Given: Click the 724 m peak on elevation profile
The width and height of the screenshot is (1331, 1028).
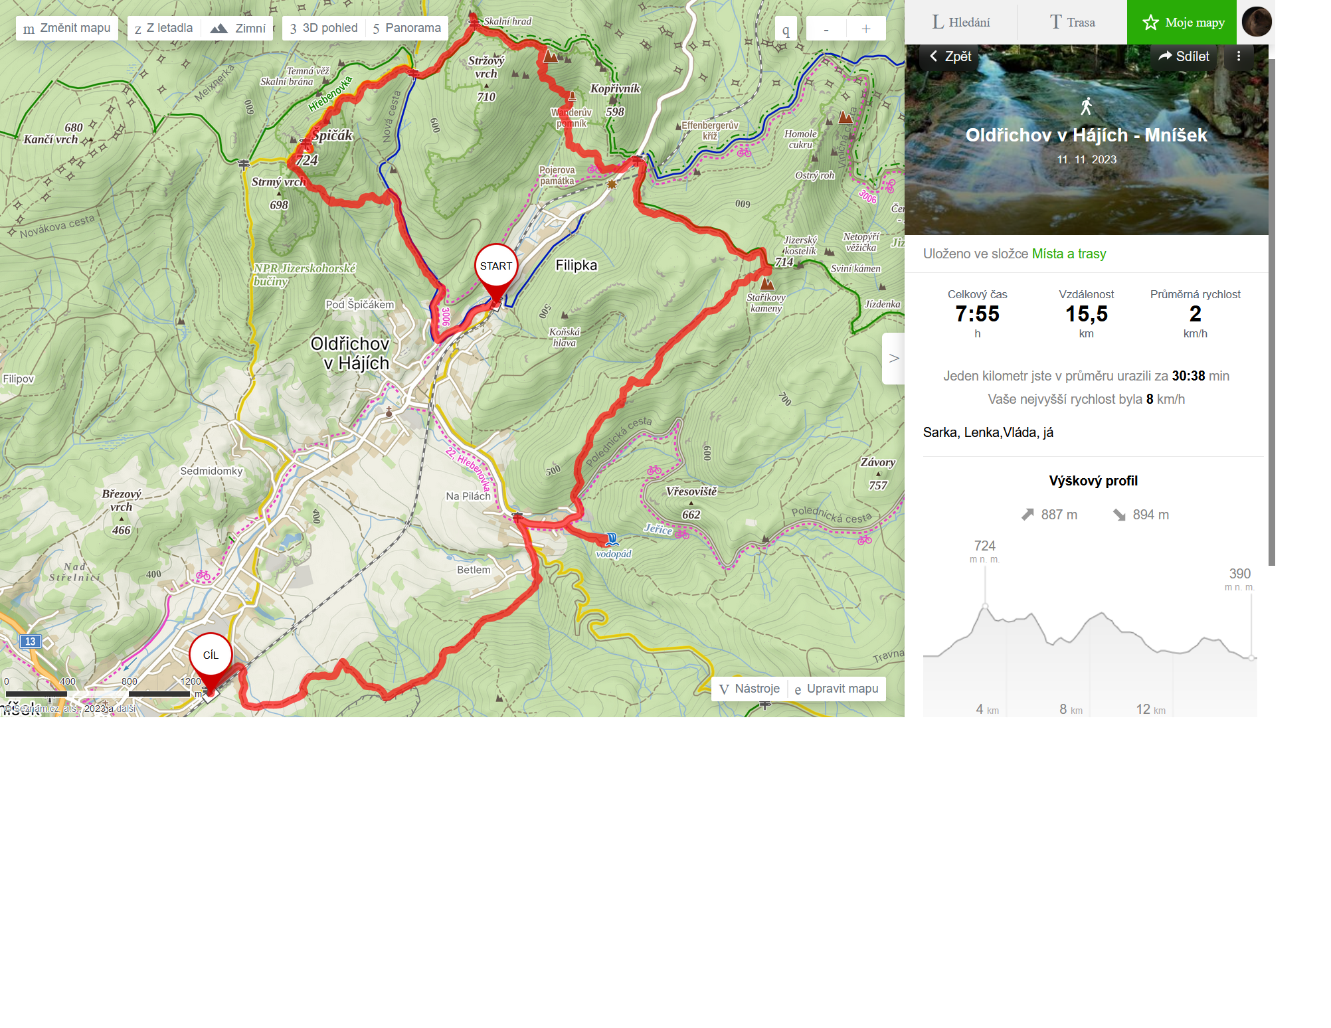Looking at the screenshot, I should (x=985, y=606).
